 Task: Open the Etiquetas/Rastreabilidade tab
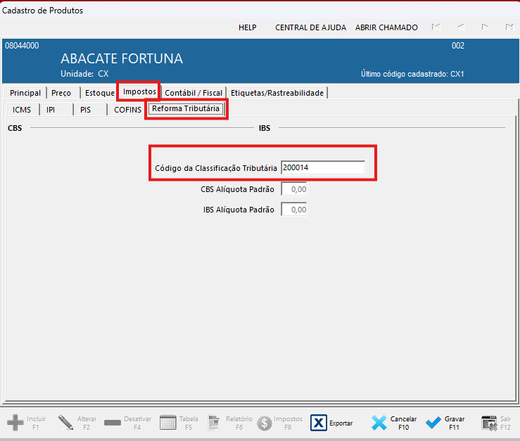pyautogui.click(x=277, y=93)
